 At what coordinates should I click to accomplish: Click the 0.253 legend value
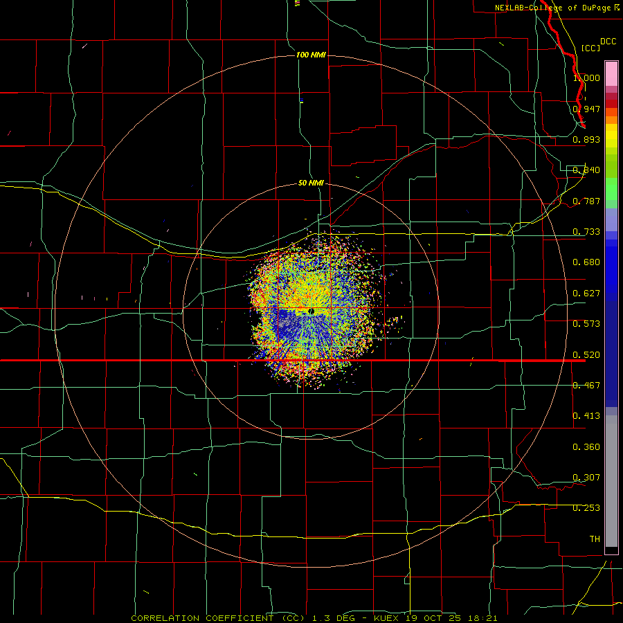click(586, 508)
